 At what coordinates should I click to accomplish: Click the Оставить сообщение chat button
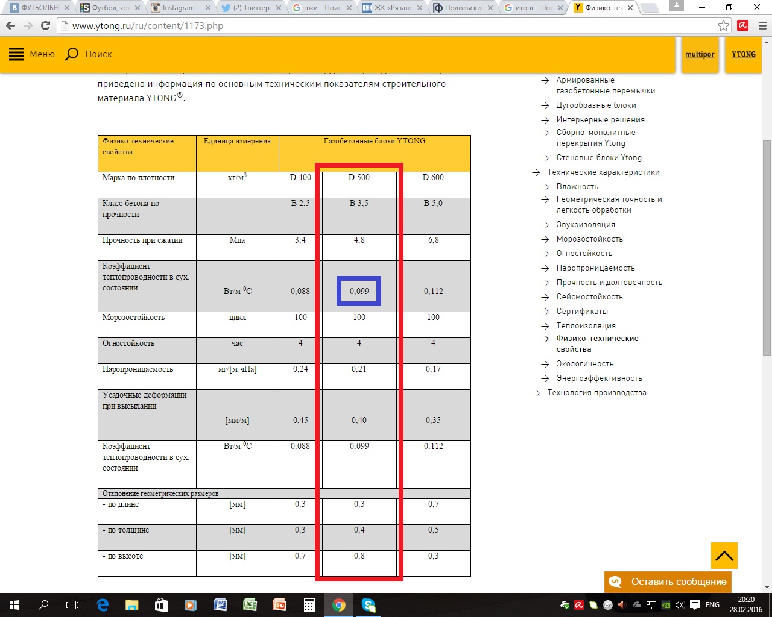[x=668, y=582]
